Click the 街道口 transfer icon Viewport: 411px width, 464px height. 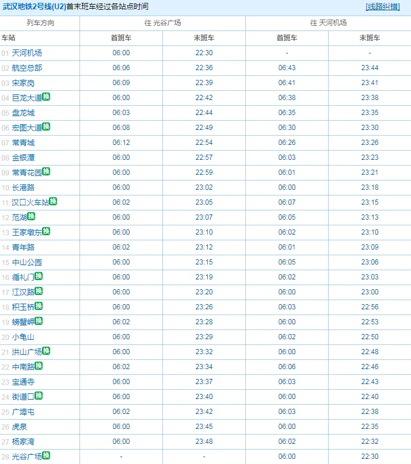(x=39, y=396)
